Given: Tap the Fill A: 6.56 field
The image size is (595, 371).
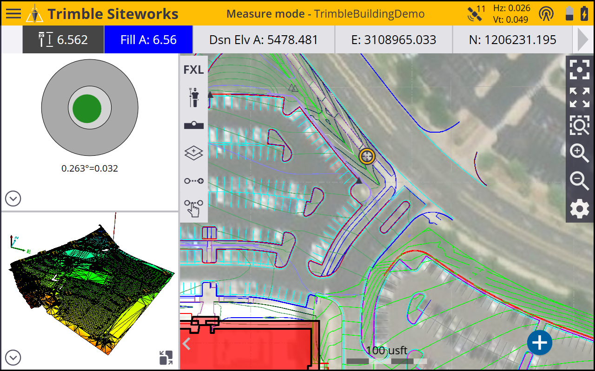Looking at the screenshot, I should click(x=148, y=40).
